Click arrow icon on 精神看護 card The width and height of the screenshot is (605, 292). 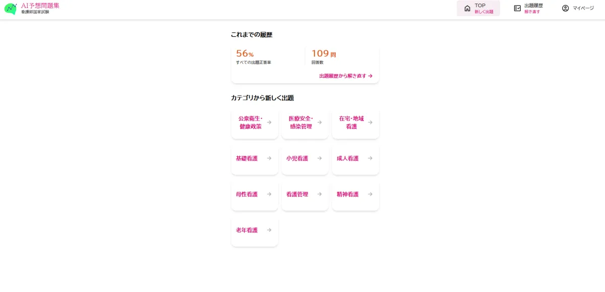coord(370,194)
